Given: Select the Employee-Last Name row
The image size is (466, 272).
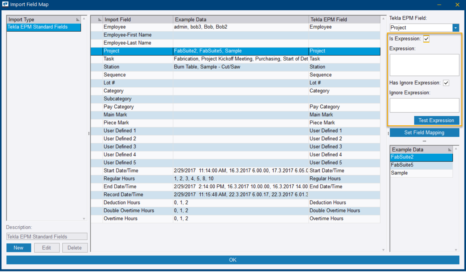Looking at the screenshot, I should click(x=235, y=43).
